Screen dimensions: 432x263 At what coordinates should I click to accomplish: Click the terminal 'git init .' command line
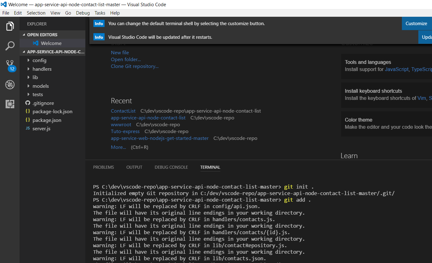(x=203, y=187)
